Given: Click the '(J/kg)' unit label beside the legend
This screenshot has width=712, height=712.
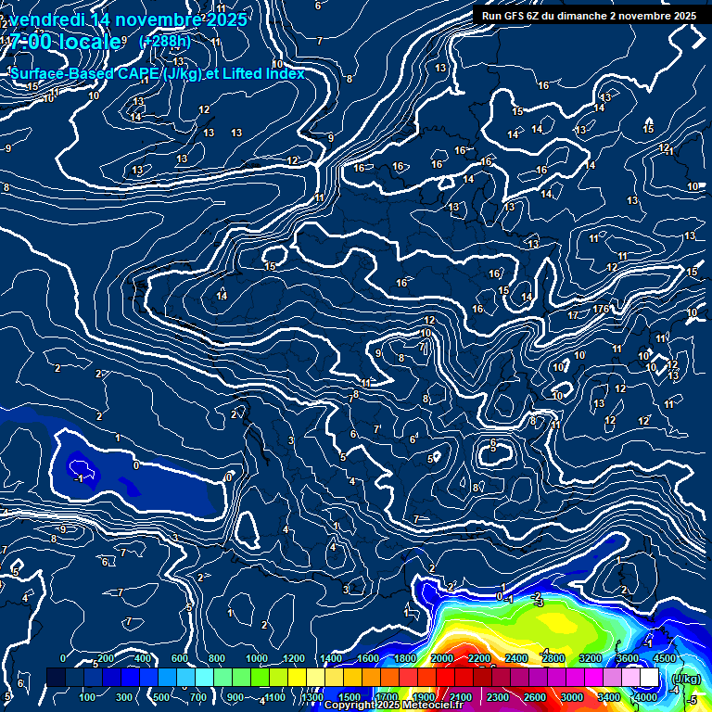Looking at the screenshot, I should [686, 679].
